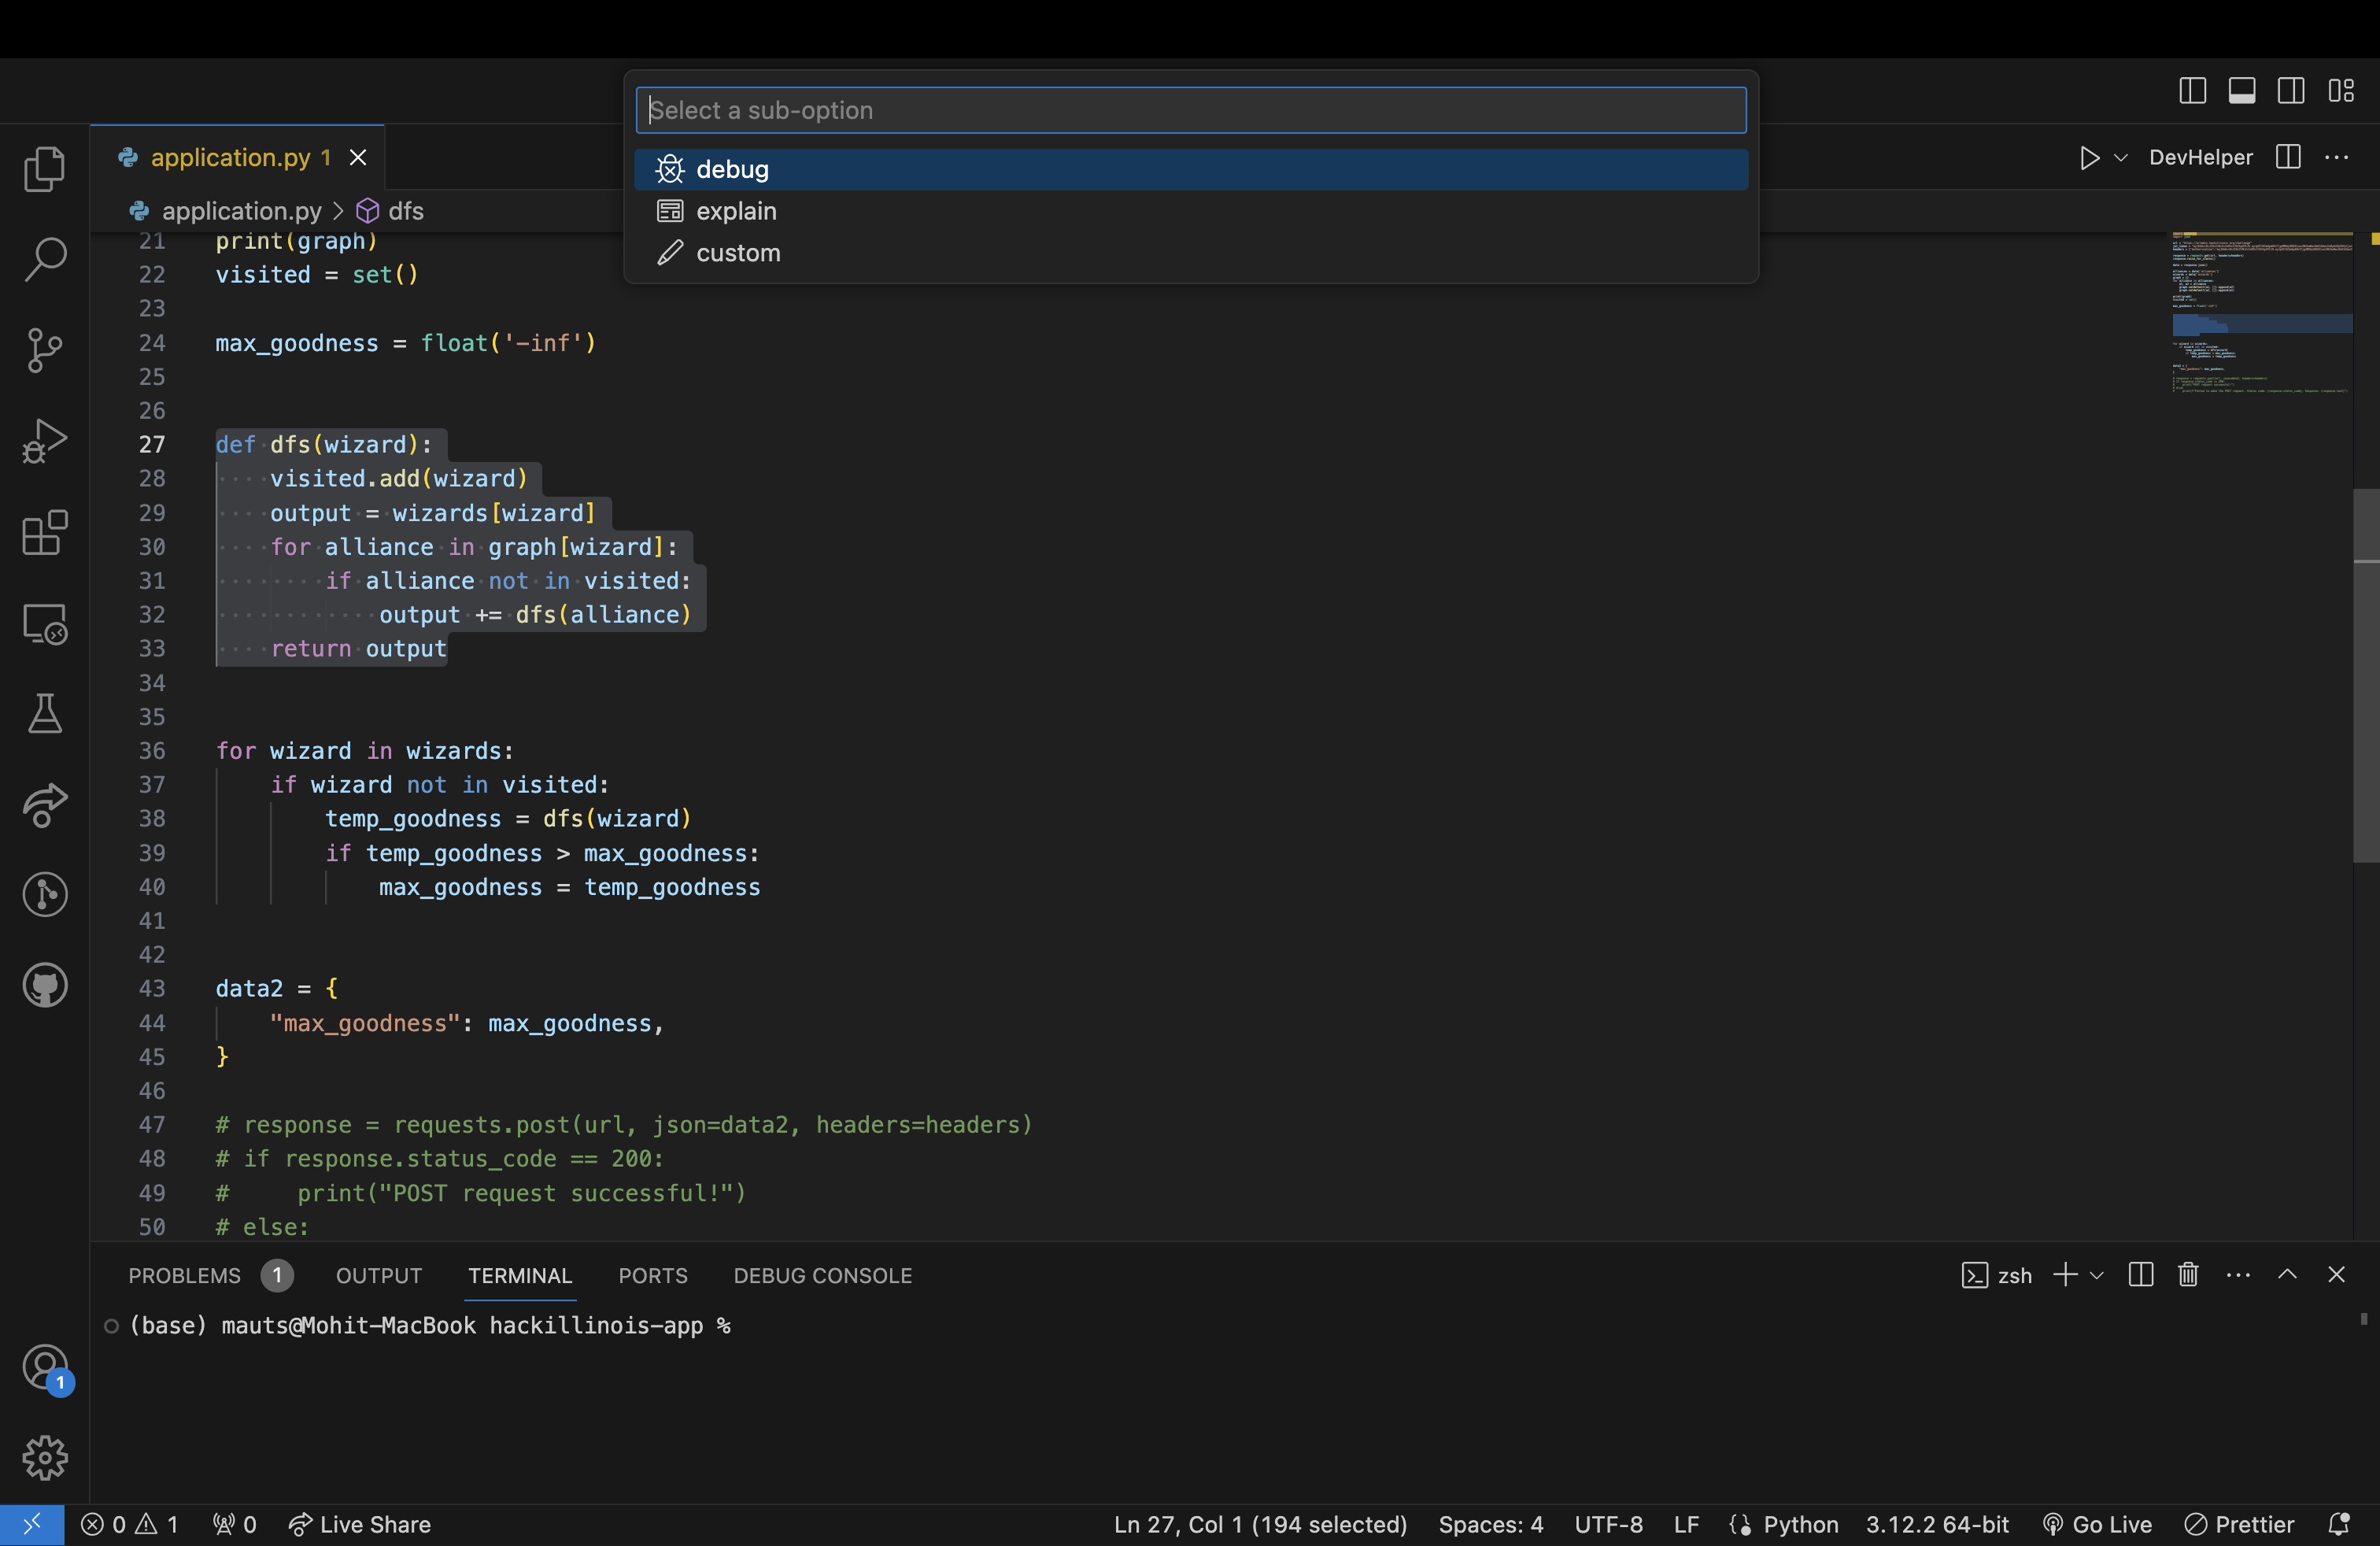Open the Run and Debug view
2380x1546 pixels.
(44, 441)
